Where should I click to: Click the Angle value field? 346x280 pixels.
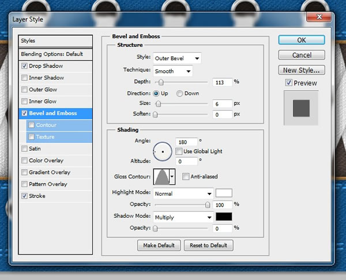[186, 142]
